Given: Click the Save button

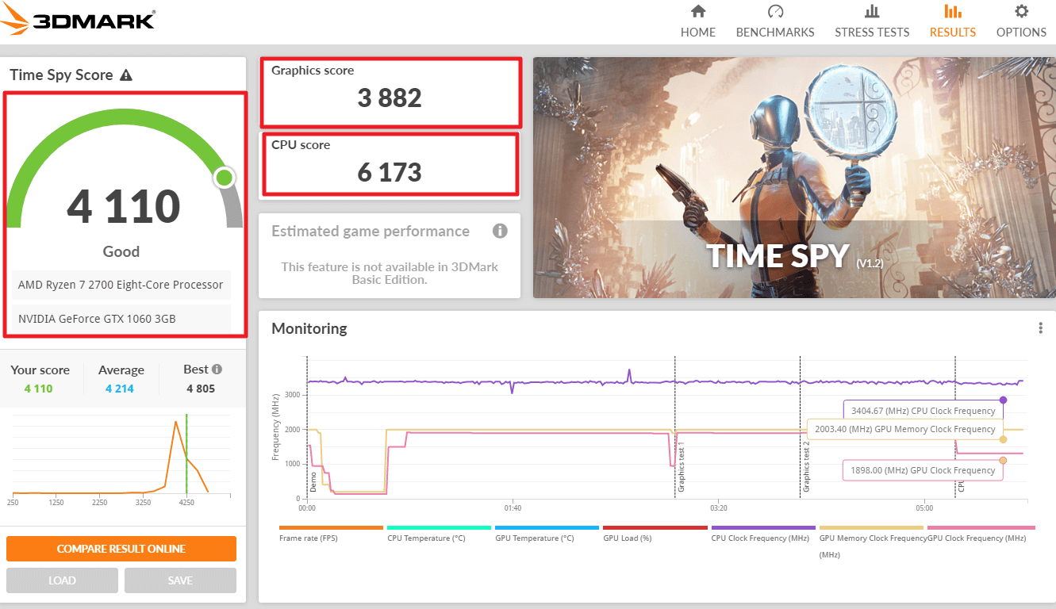Looking at the screenshot, I should coord(180,580).
